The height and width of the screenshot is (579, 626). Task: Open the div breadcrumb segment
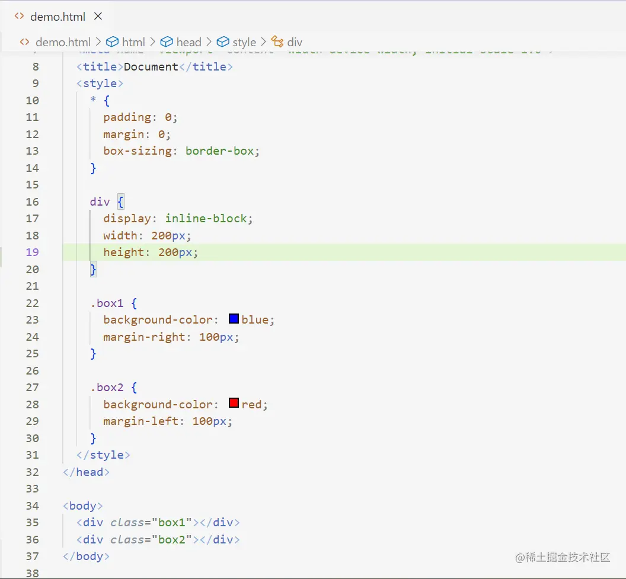pos(295,42)
